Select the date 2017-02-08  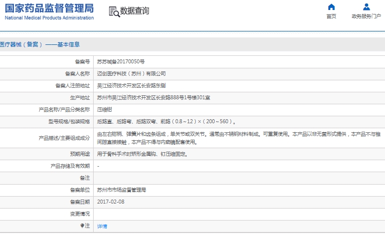click(111, 202)
